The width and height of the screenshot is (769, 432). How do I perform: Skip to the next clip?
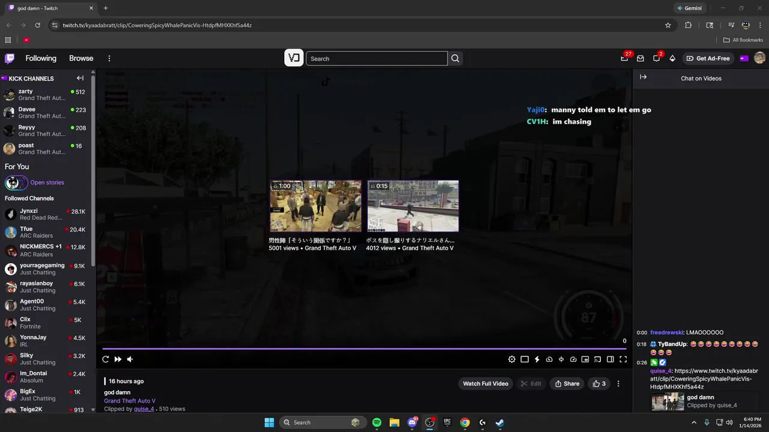click(118, 359)
